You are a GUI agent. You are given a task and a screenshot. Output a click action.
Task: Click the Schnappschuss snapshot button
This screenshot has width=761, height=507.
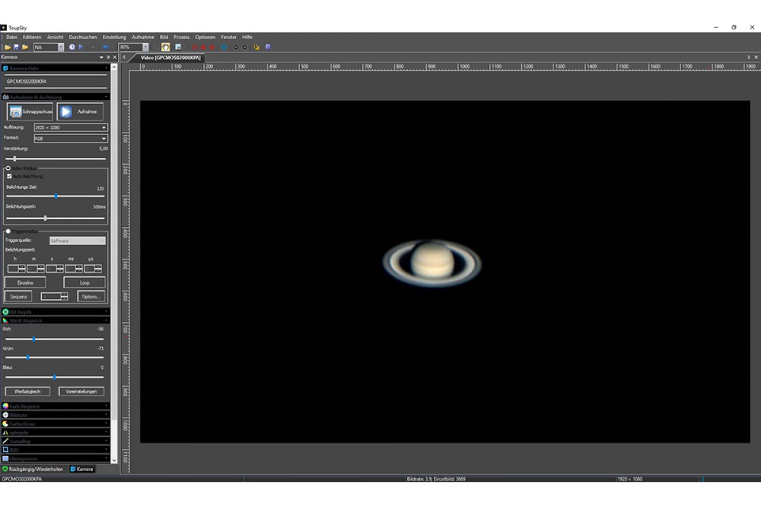click(30, 112)
